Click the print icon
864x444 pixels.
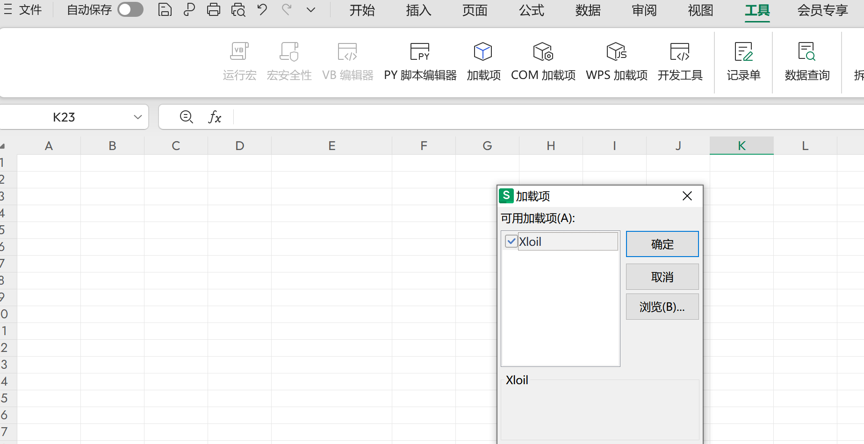(x=214, y=10)
